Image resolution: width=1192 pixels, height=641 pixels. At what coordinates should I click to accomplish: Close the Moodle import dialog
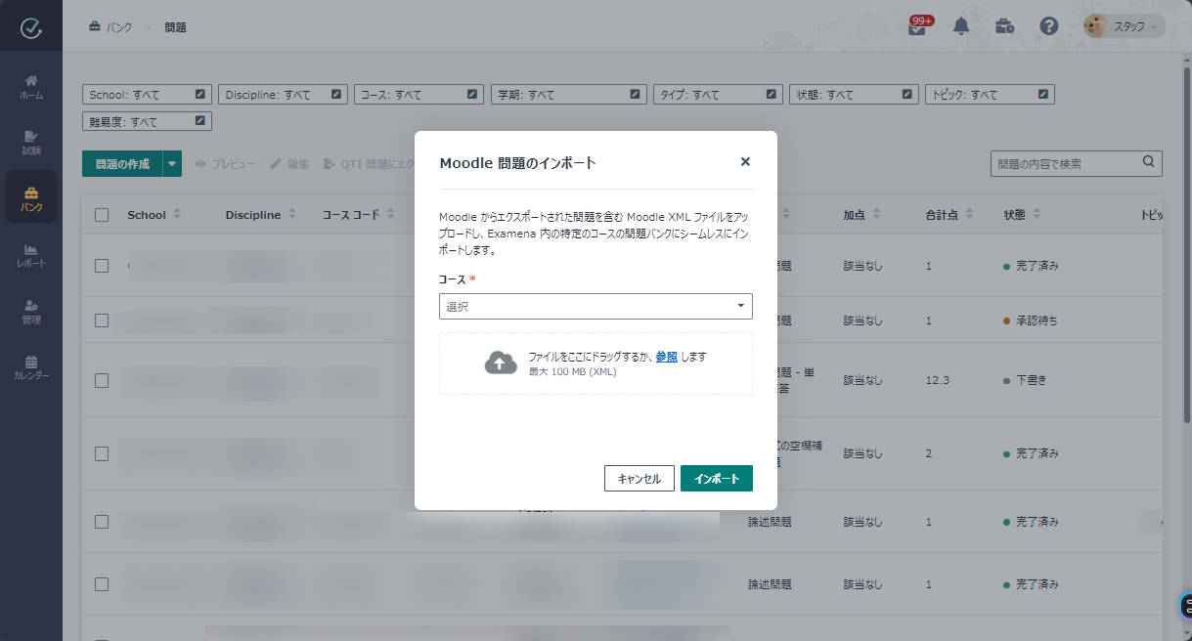pyautogui.click(x=745, y=162)
